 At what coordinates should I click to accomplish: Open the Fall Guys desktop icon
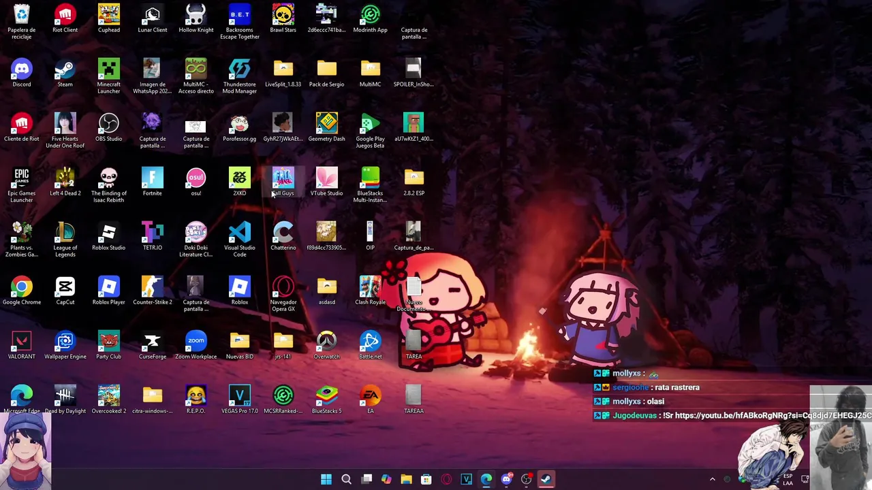283,182
